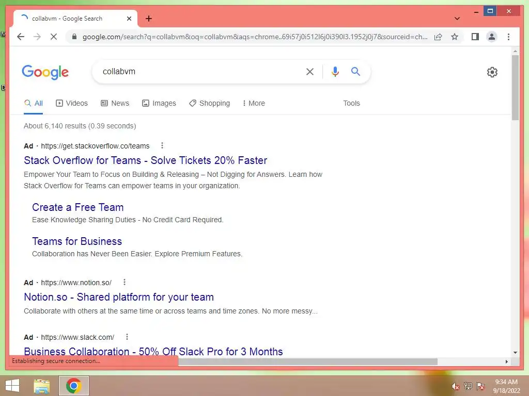This screenshot has height=396, width=529.
Task: View site information via the padlock icon
Action: 74,37
